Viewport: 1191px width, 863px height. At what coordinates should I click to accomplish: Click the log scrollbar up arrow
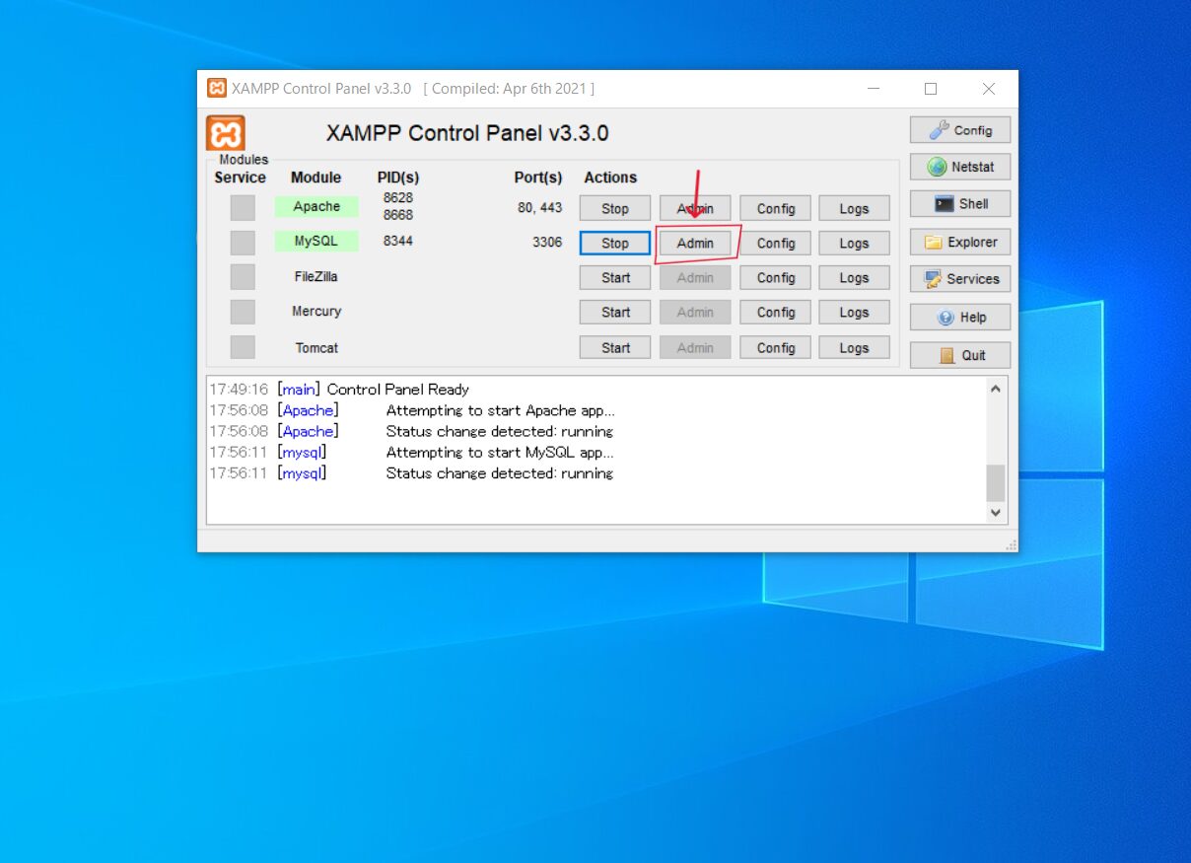[x=996, y=389]
